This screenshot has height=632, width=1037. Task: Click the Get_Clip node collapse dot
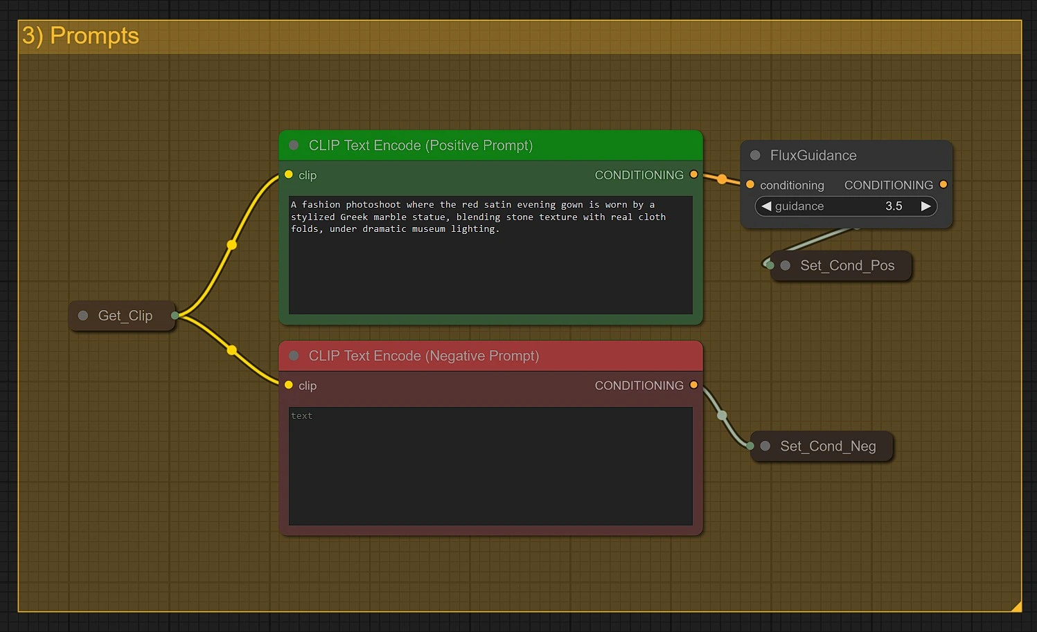tap(83, 316)
